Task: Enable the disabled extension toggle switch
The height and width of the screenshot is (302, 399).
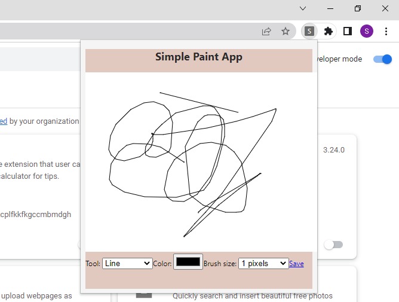Action: (333, 245)
